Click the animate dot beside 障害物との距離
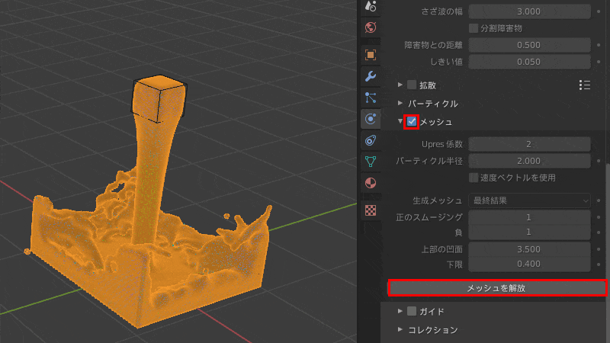Screen dimensions: 610x343 tap(599, 45)
